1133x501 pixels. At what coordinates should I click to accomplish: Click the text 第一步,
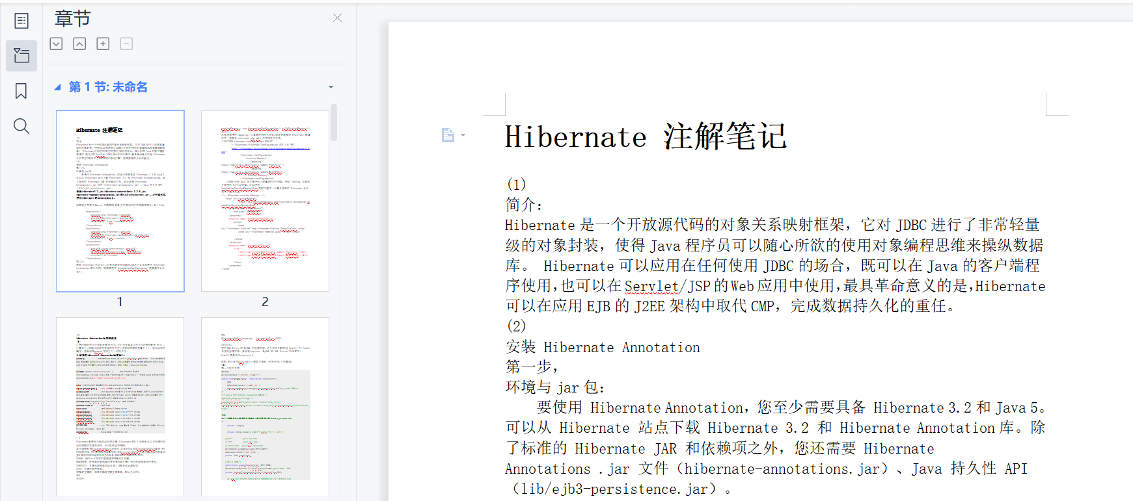pyautogui.click(x=532, y=366)
